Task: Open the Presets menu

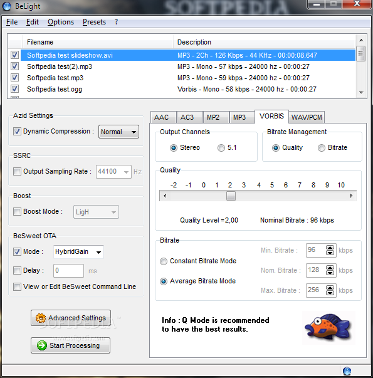Action: click(94, 22)
